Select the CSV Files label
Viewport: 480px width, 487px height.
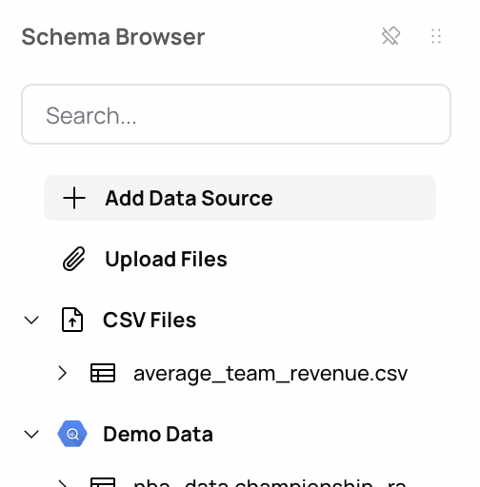pyautogui.click(x=150, y=320)
